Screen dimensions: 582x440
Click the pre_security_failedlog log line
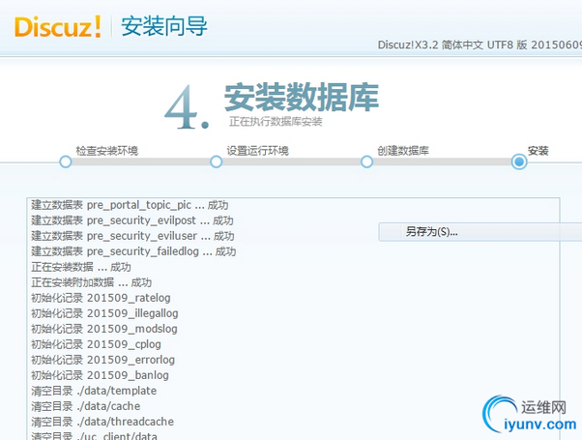133,251
